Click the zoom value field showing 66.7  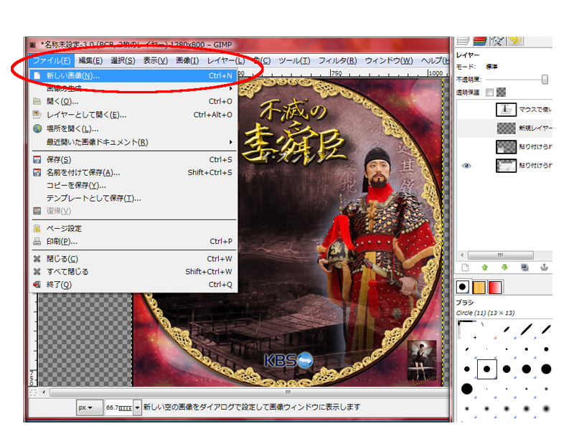(119, 407)
